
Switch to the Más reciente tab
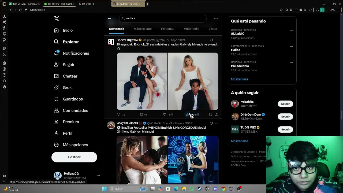click(143, 29)
